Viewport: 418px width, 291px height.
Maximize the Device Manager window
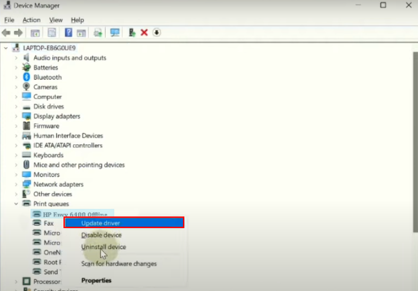(x=383, y=5)
